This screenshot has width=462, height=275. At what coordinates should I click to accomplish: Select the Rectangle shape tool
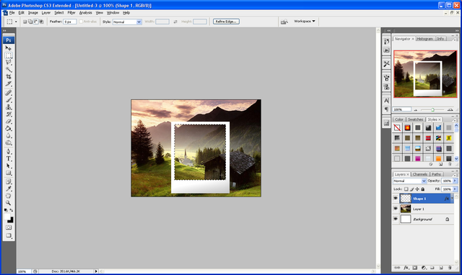coord(8,173)
